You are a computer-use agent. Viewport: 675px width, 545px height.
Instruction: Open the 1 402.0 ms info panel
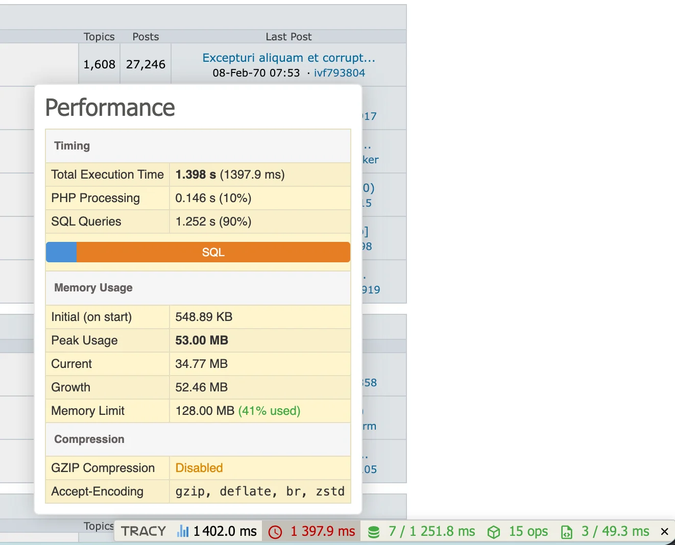[x=217, y=531]
